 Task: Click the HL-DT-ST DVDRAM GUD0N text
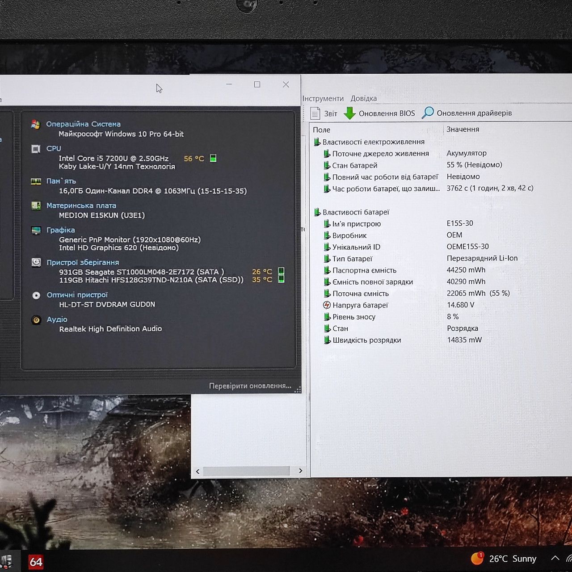107,304
